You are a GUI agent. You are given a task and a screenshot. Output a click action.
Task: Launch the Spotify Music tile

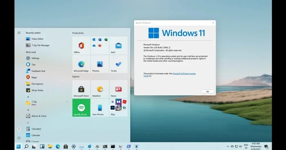(81, 107)
